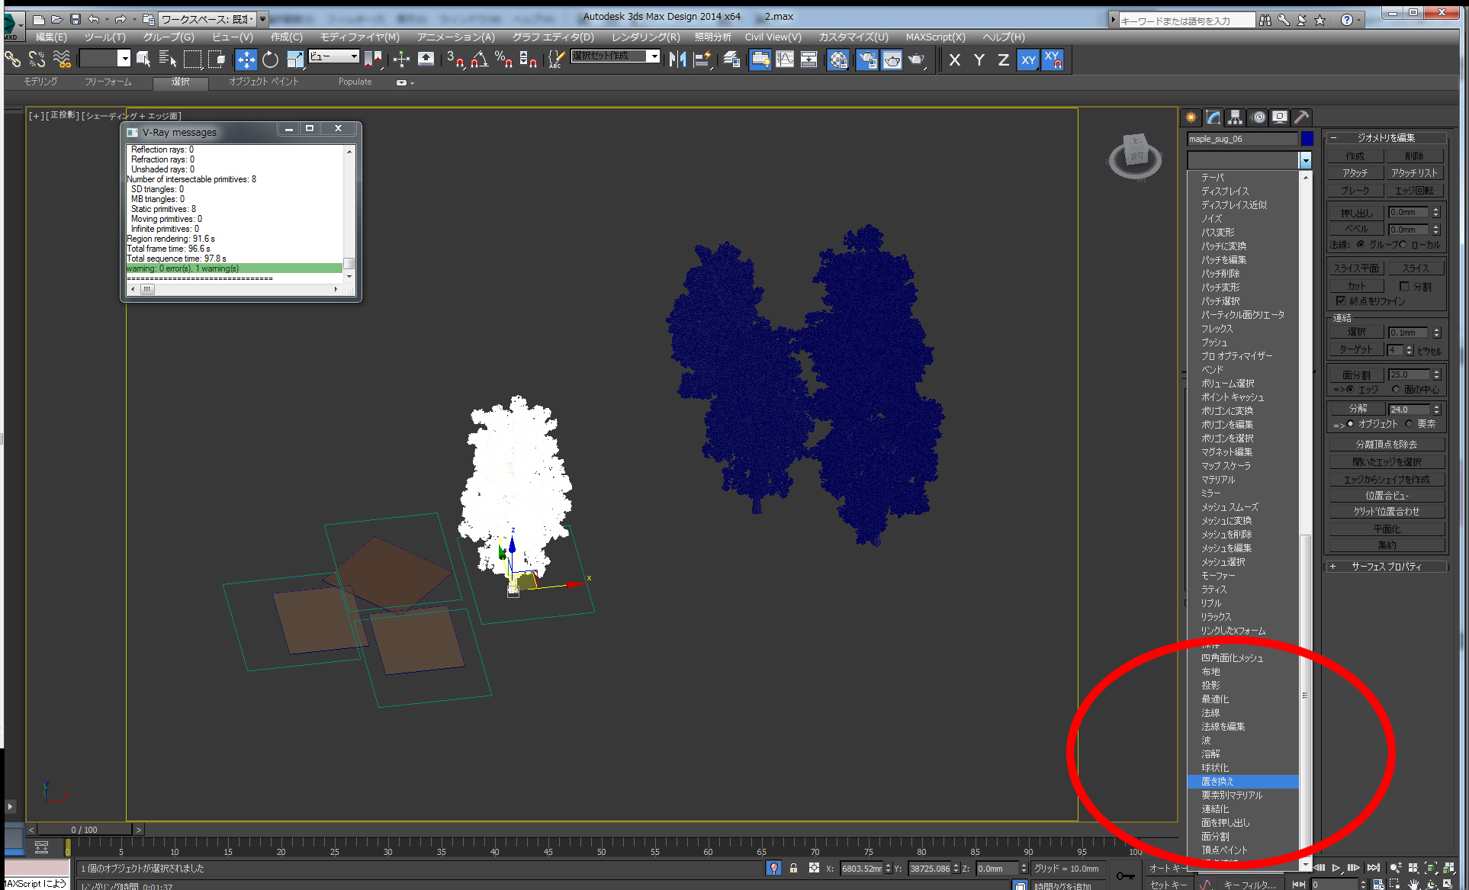This screenshot has width=1469, height=890.
Task: Choose ポリゴンを編集 from modifier list
Action: 1226,425
